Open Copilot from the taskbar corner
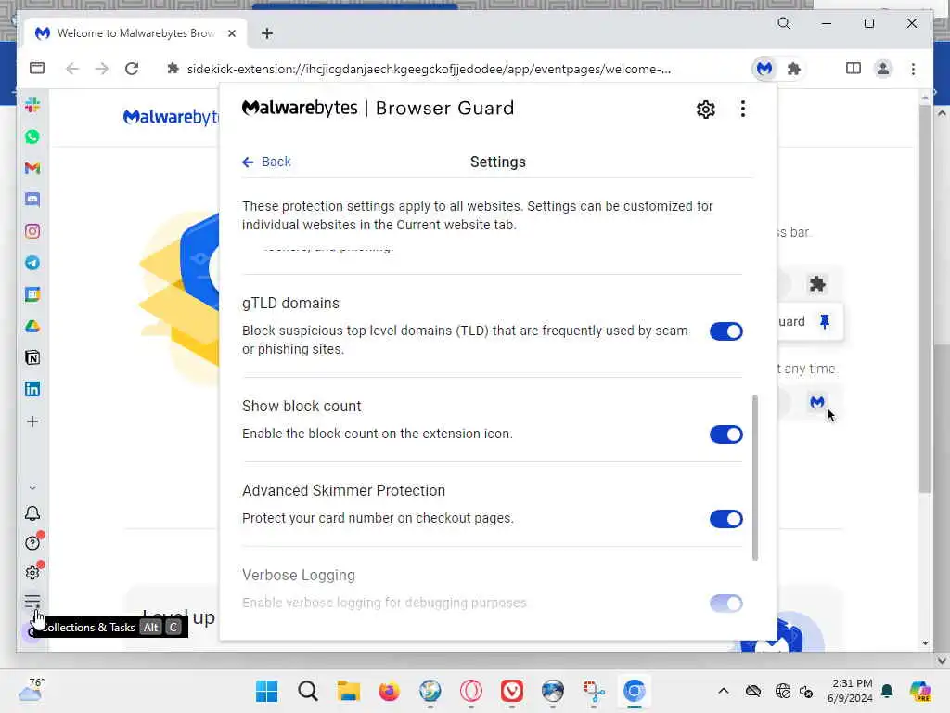 (x=920, y=691)
